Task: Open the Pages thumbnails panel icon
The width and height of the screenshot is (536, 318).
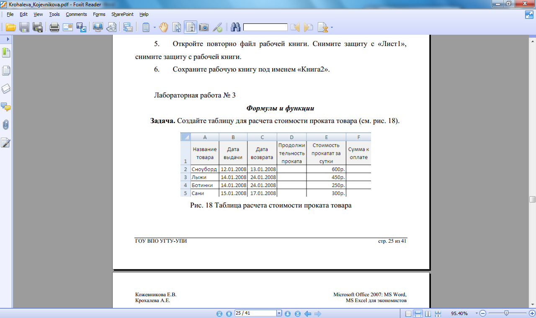Action: (6, 71)
